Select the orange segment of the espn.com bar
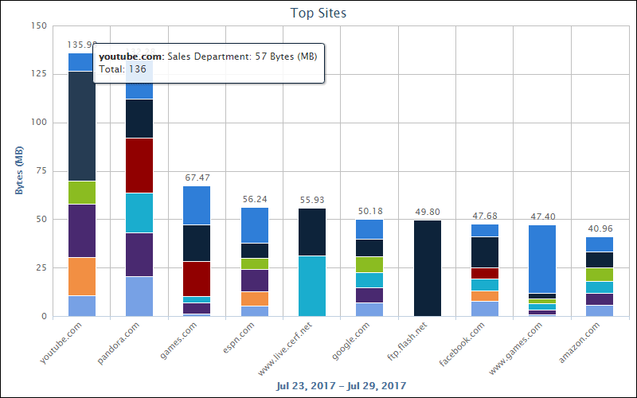The width and height of the screenshot is (637, 398). coord(255,298)
